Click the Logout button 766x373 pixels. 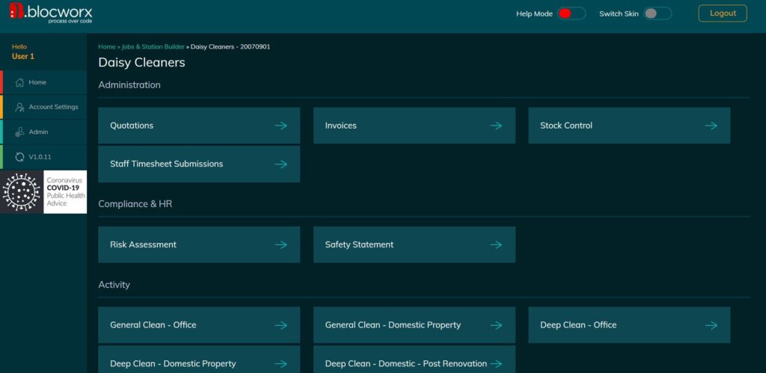click(723, 13)
